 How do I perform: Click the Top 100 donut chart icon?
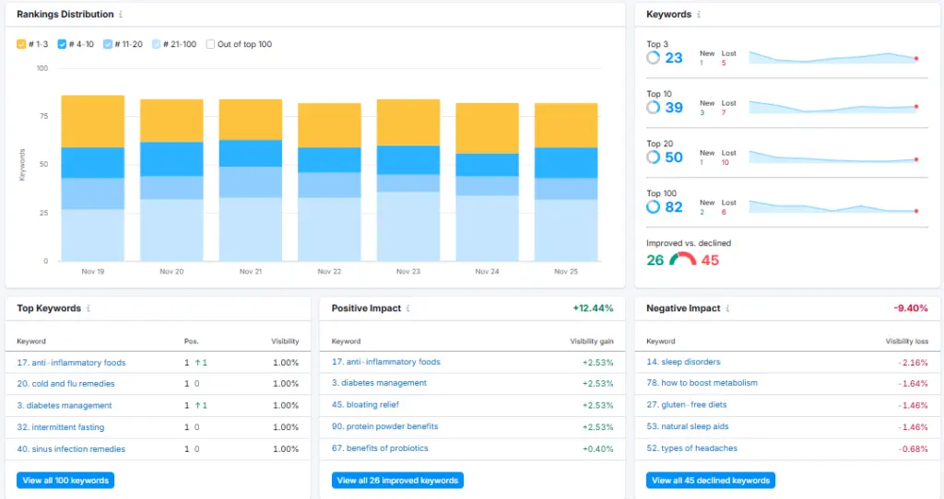654,207
